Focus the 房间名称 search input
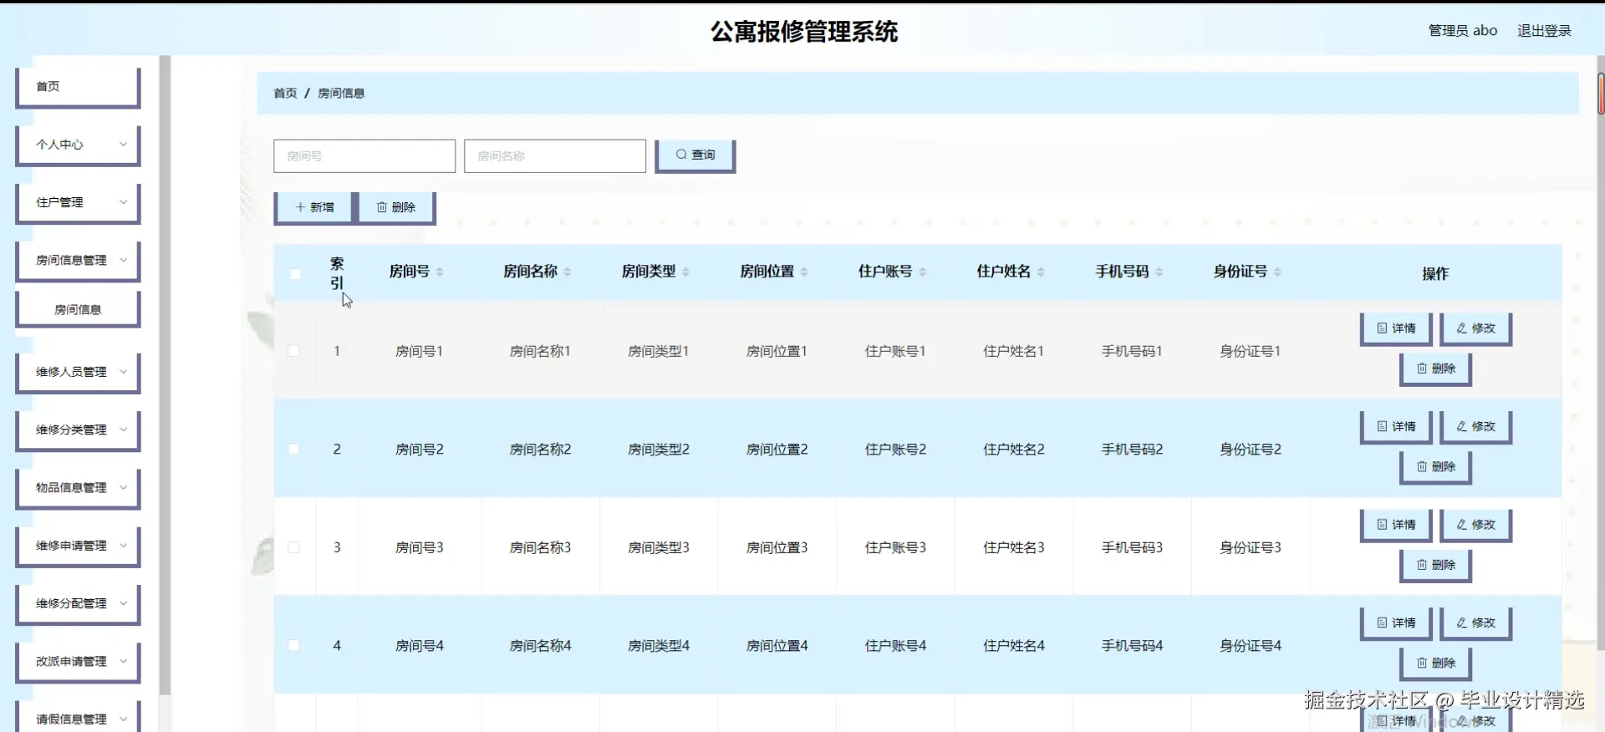1605x732 pixels. [x=555, y=156]
